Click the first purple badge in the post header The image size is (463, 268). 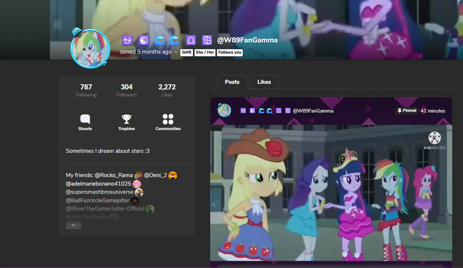point(243,110)
